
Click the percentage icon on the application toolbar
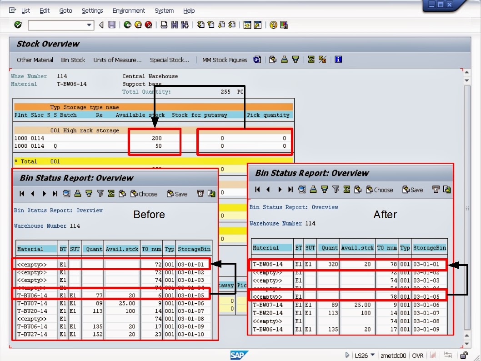pos(322,60)
